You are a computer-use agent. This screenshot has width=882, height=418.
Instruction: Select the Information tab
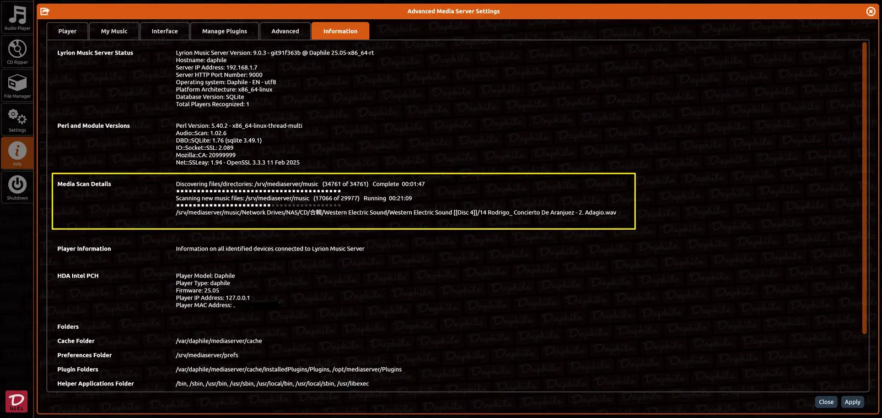click(340, 31)
